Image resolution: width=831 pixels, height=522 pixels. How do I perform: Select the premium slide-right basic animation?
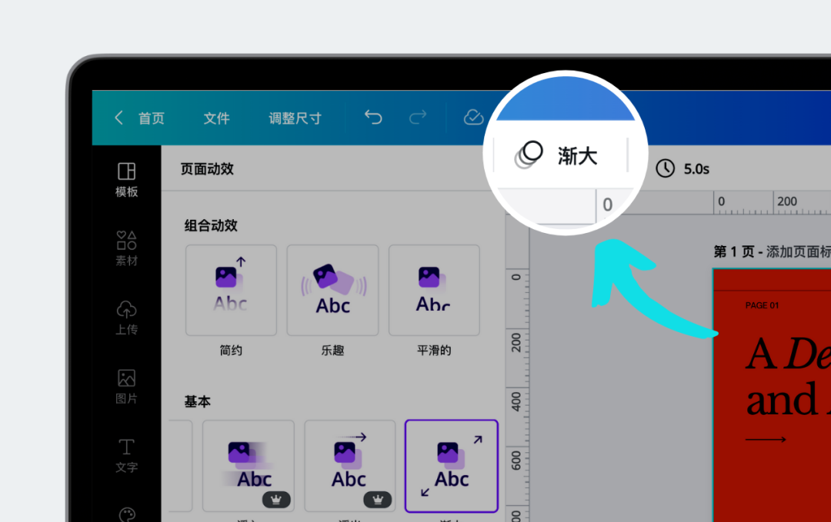coord(350,466)
